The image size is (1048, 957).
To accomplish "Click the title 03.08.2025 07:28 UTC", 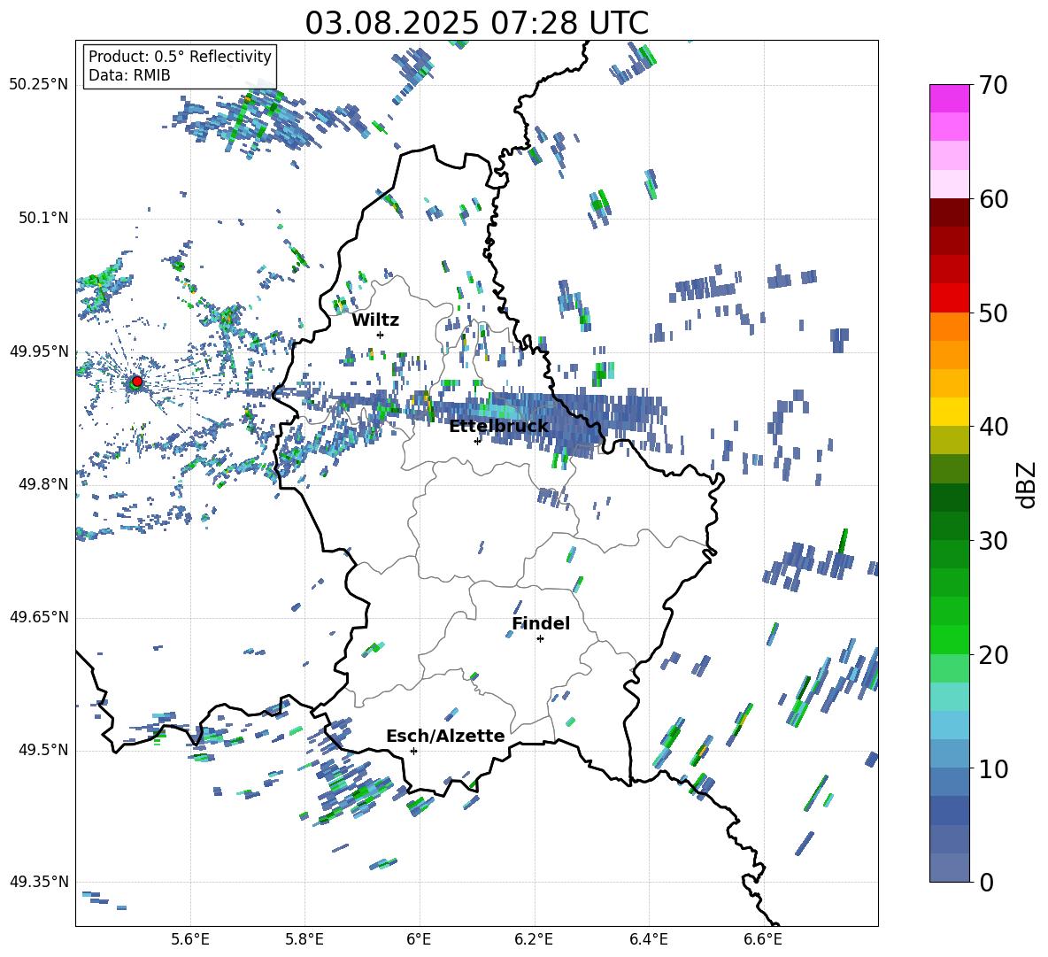I will point(476,23).
